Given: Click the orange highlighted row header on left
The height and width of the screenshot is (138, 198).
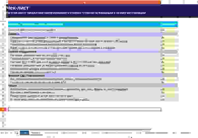Looking at the screenshot, I should point(3,109).
